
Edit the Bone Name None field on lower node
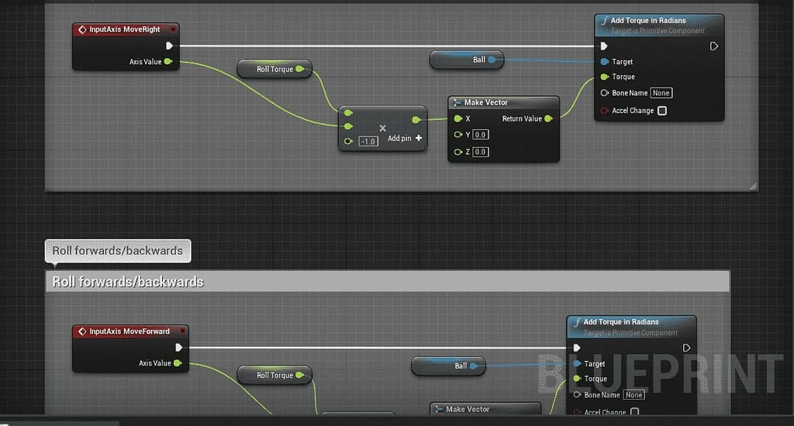click(x=634, y=395)
